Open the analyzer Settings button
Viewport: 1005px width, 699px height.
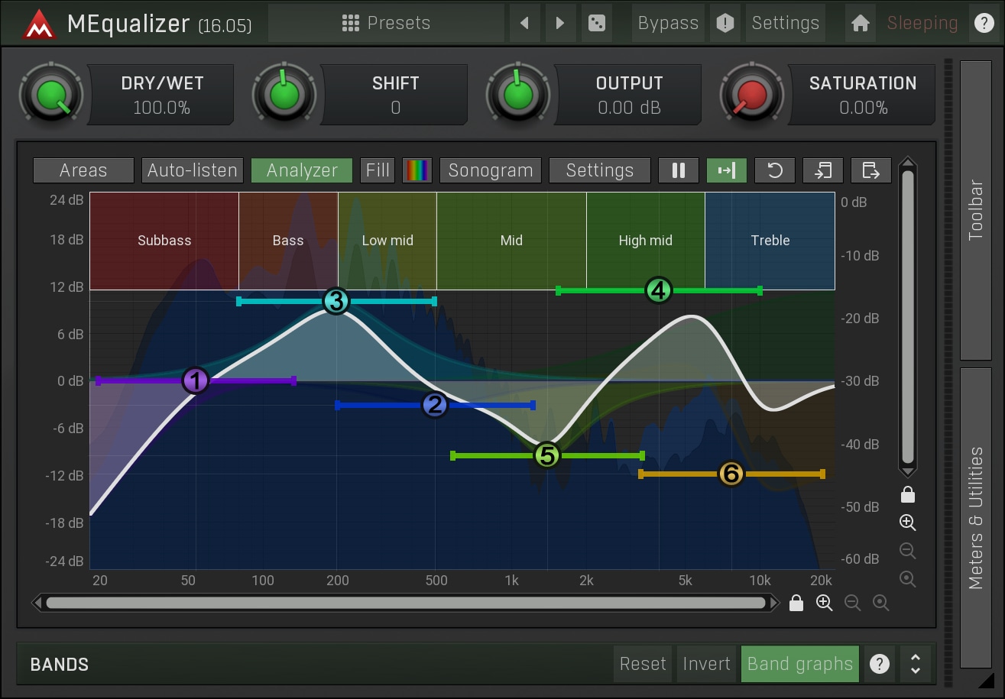[600, 170]
